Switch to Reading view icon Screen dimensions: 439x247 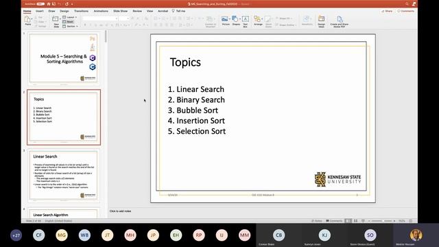363,221
